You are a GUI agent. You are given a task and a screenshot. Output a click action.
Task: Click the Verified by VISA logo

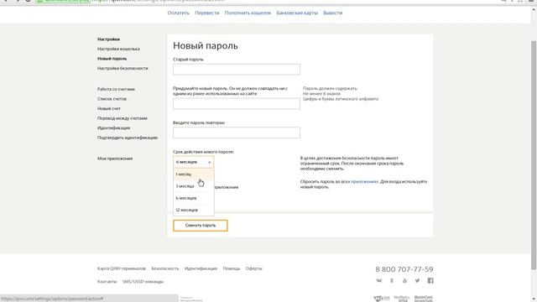pyautogui.click(x=402, y=299)
